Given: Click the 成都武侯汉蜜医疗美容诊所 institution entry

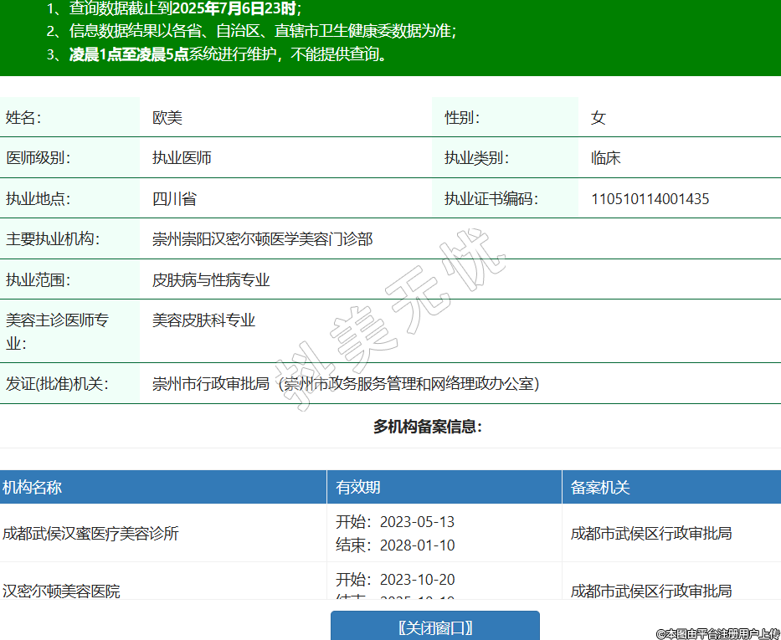Looking at the screenshot, I should [x=90, y=534].
